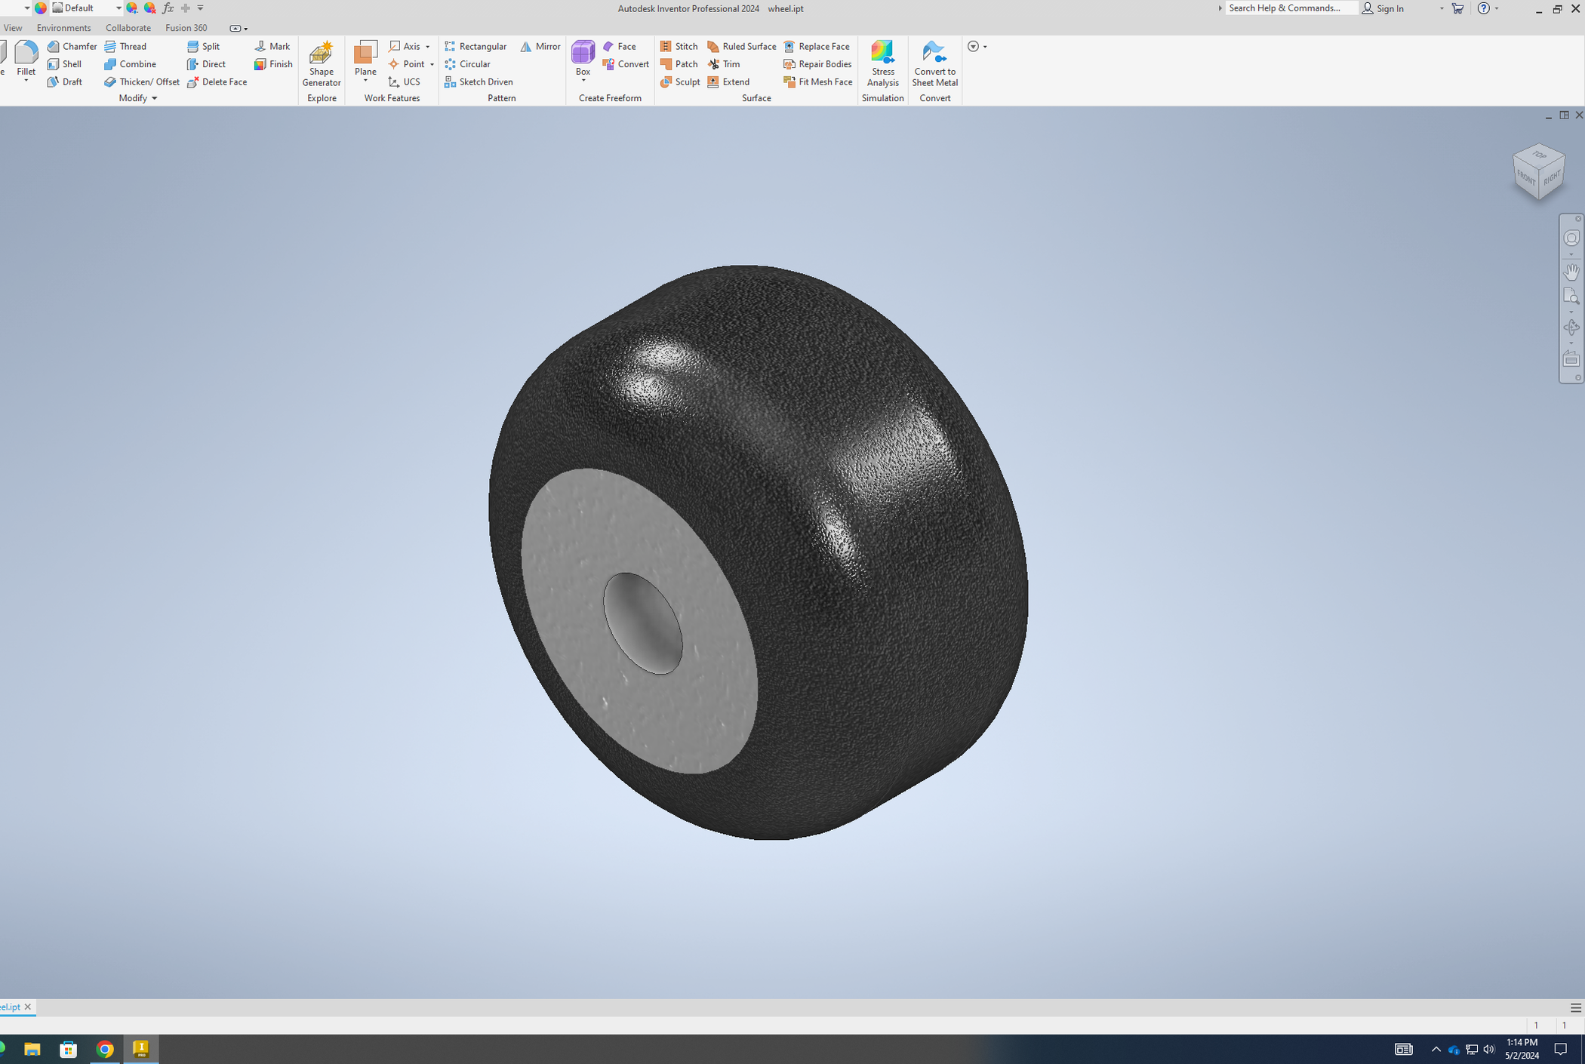Screen dimensions: 1585x1064
Task: Select the Pan tool in navigation bar
Action: point(1571,272)
